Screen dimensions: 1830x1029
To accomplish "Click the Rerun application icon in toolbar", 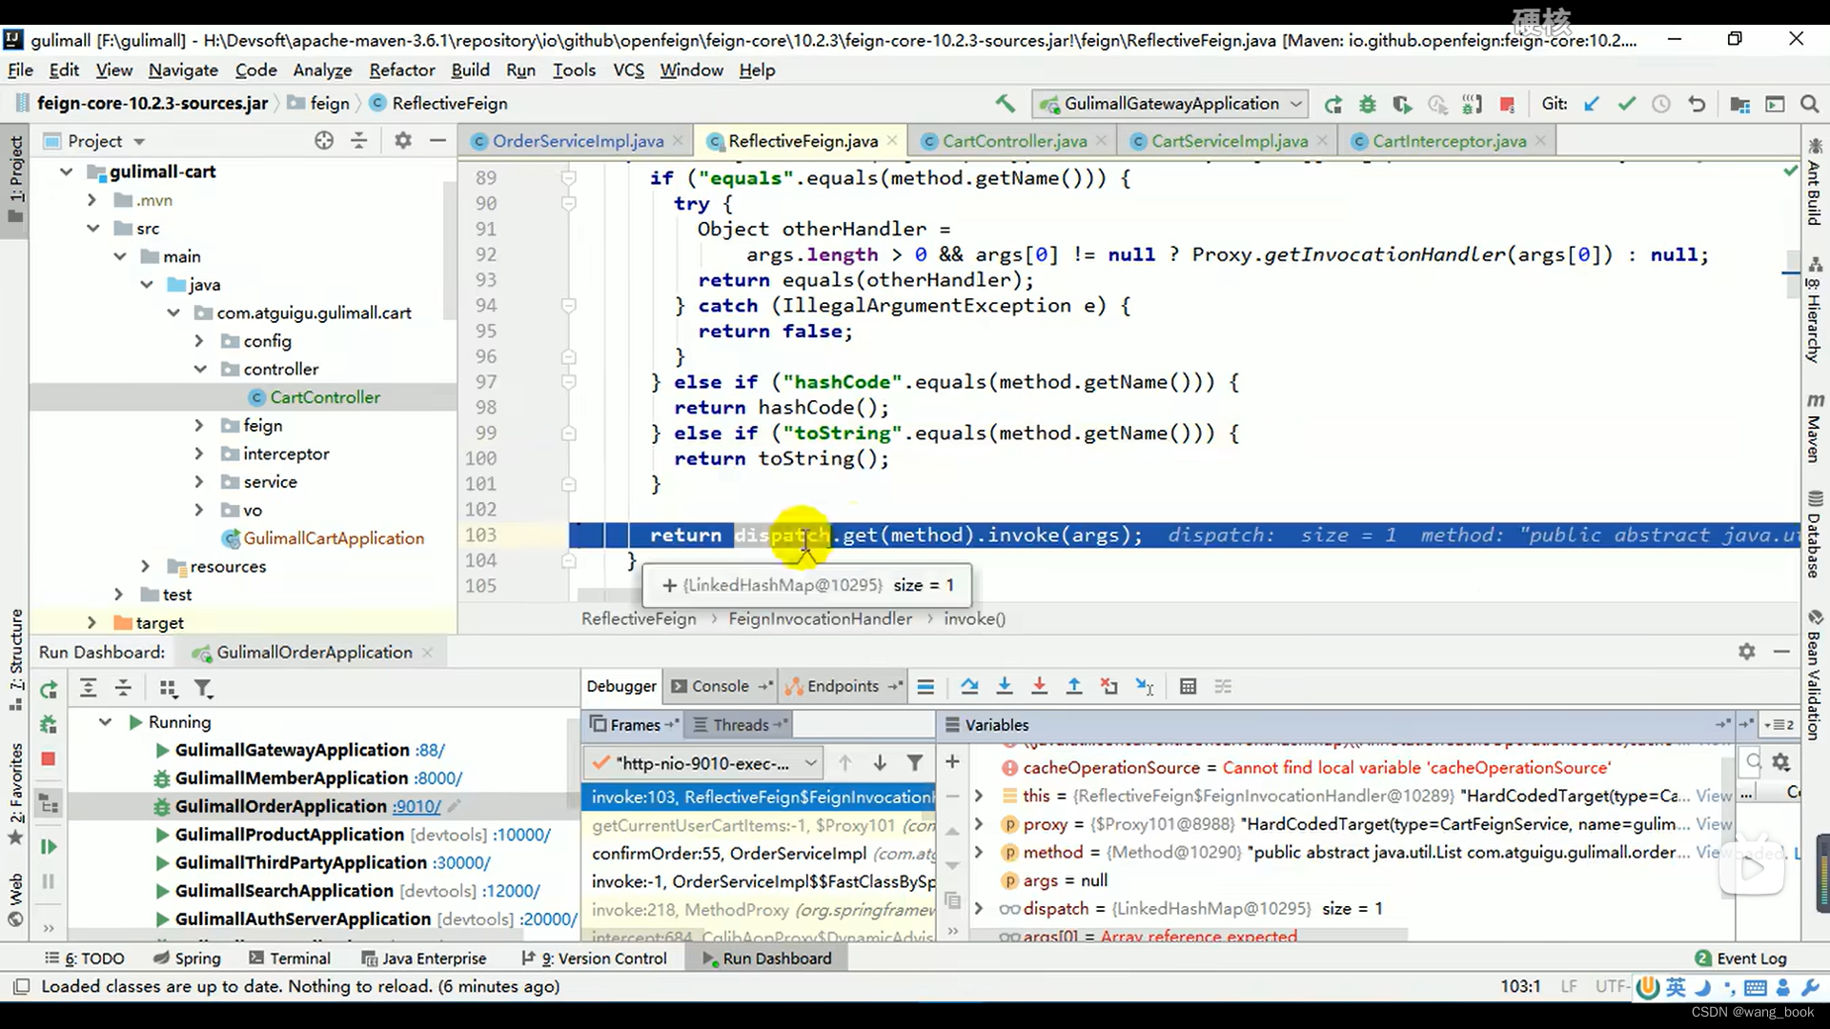I will click(x=1332, y=104).
